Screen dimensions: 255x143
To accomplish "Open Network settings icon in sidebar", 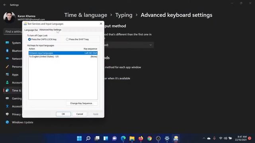I will (7, 58).
